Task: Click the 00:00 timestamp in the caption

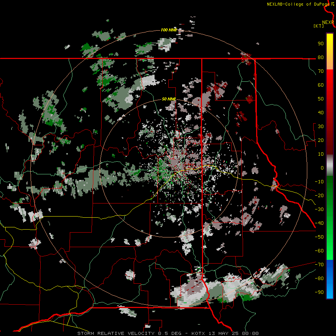Action: pyautogui.click(x=250, y=333)
